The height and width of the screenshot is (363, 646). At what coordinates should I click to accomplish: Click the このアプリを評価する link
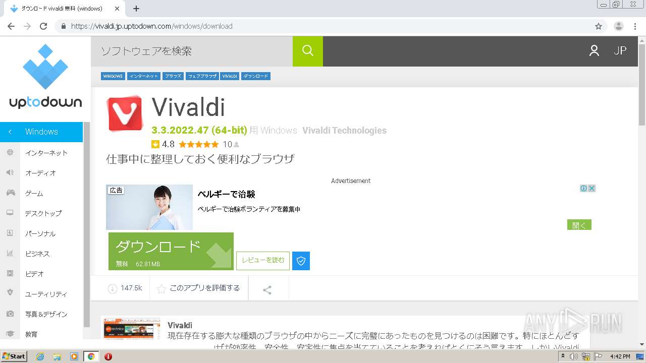tap(205, 288)
